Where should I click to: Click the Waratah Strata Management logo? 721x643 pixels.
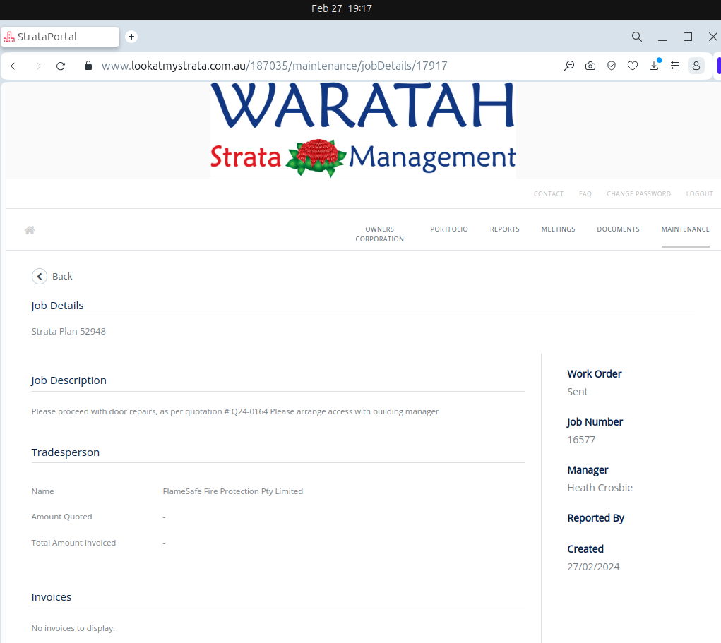[363, 130]
